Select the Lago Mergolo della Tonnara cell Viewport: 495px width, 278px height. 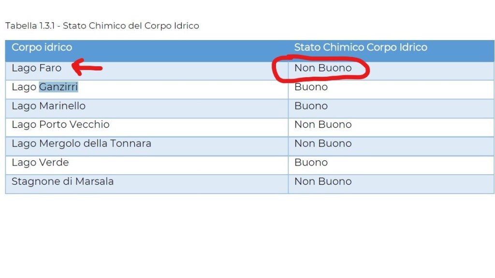81,143
